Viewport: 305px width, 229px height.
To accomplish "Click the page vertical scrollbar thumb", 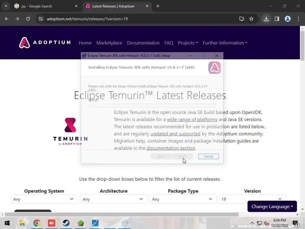I will 302,45.
